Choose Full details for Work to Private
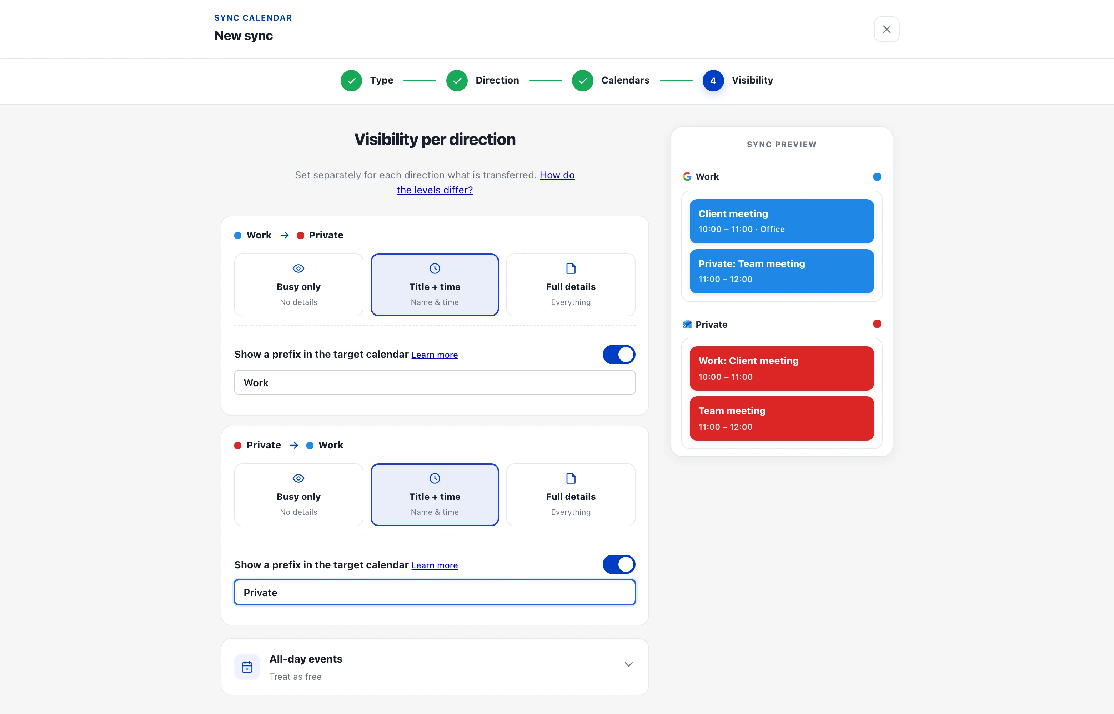The width and height of the screenshot is (1114, 714). click(x=571, y=285)
